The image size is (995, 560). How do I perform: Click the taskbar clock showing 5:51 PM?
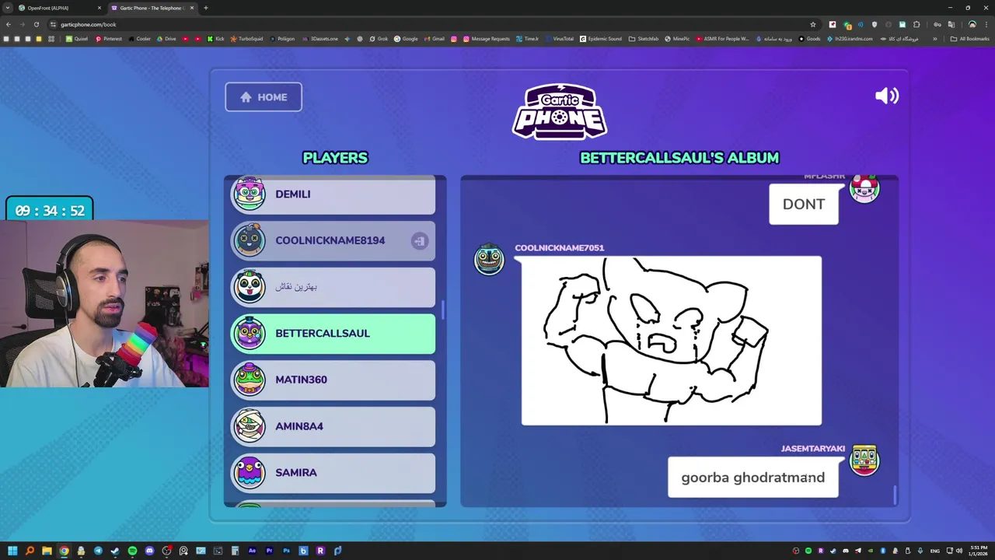977,551
